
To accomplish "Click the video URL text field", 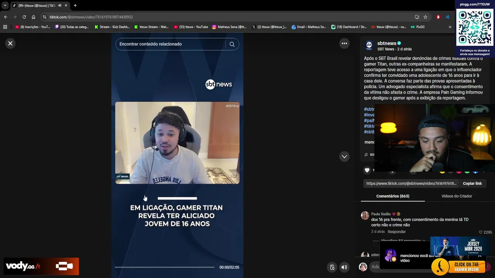I will [x=411, y=183].
